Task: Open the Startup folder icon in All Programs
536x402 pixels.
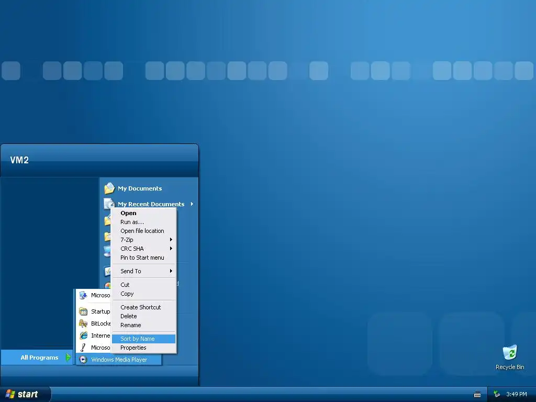Action: click(83, 311)
